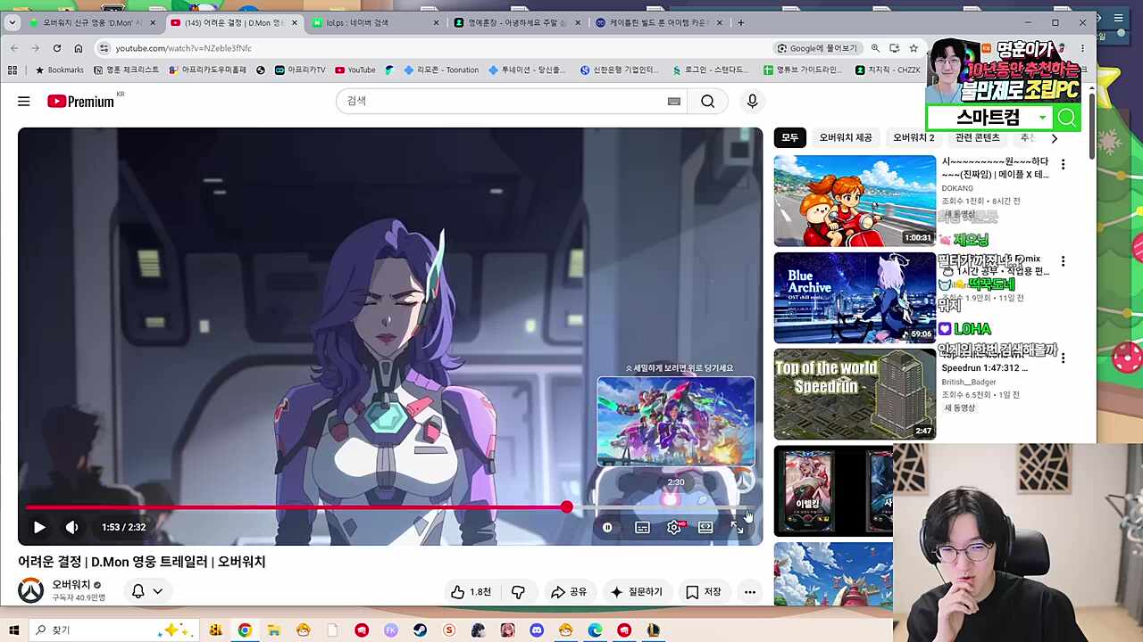The image size is (1143, 642).
Task: Dislike the video
Action: coord(518,591)
